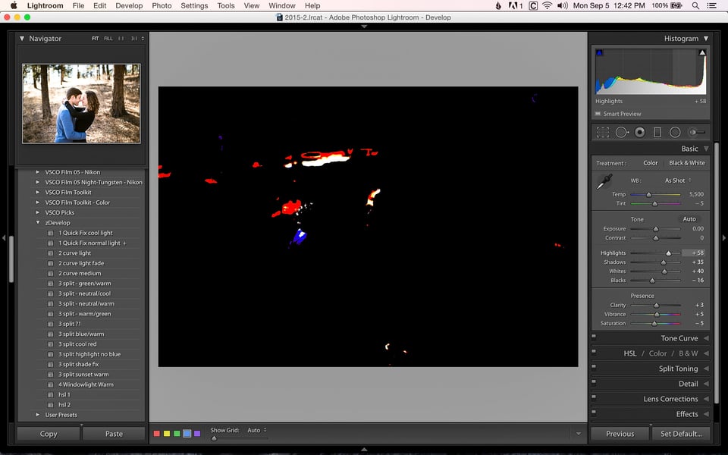The image size is (728, 455).
Task: Open the Wi-Fi menu bar icon
Action: tap(548, 5)
